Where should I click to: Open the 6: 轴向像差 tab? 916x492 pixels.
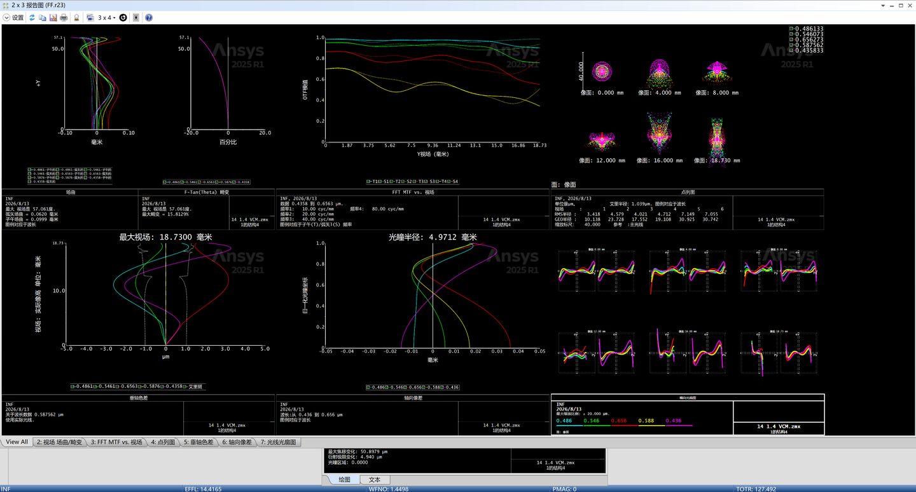[237, 442]
